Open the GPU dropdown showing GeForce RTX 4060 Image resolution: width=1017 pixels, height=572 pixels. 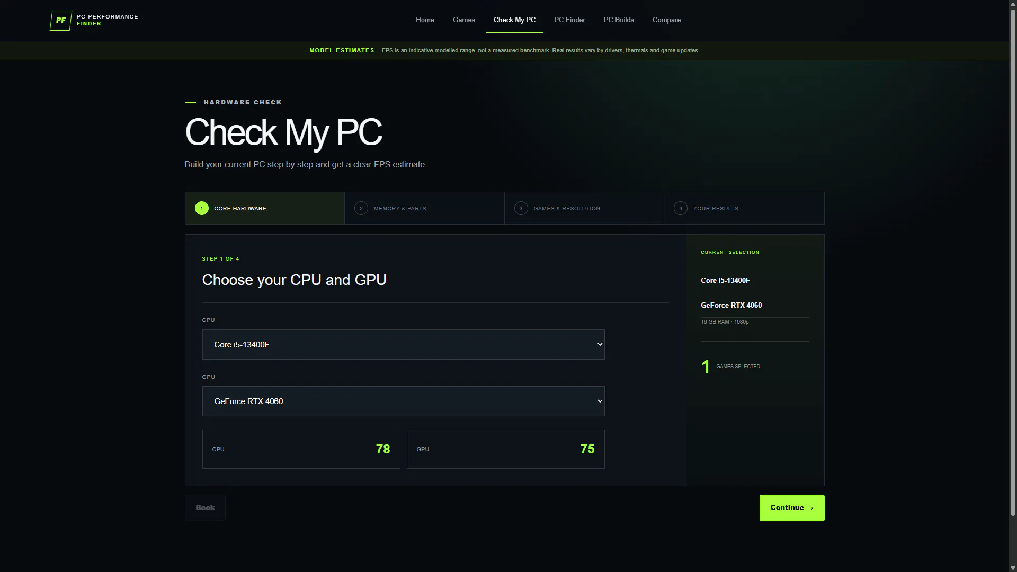click(x=403, y=401)
